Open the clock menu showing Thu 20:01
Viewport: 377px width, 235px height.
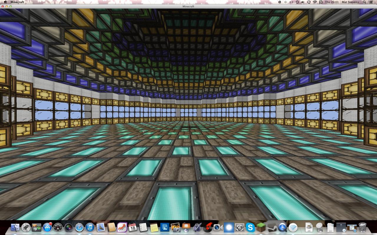332,2
